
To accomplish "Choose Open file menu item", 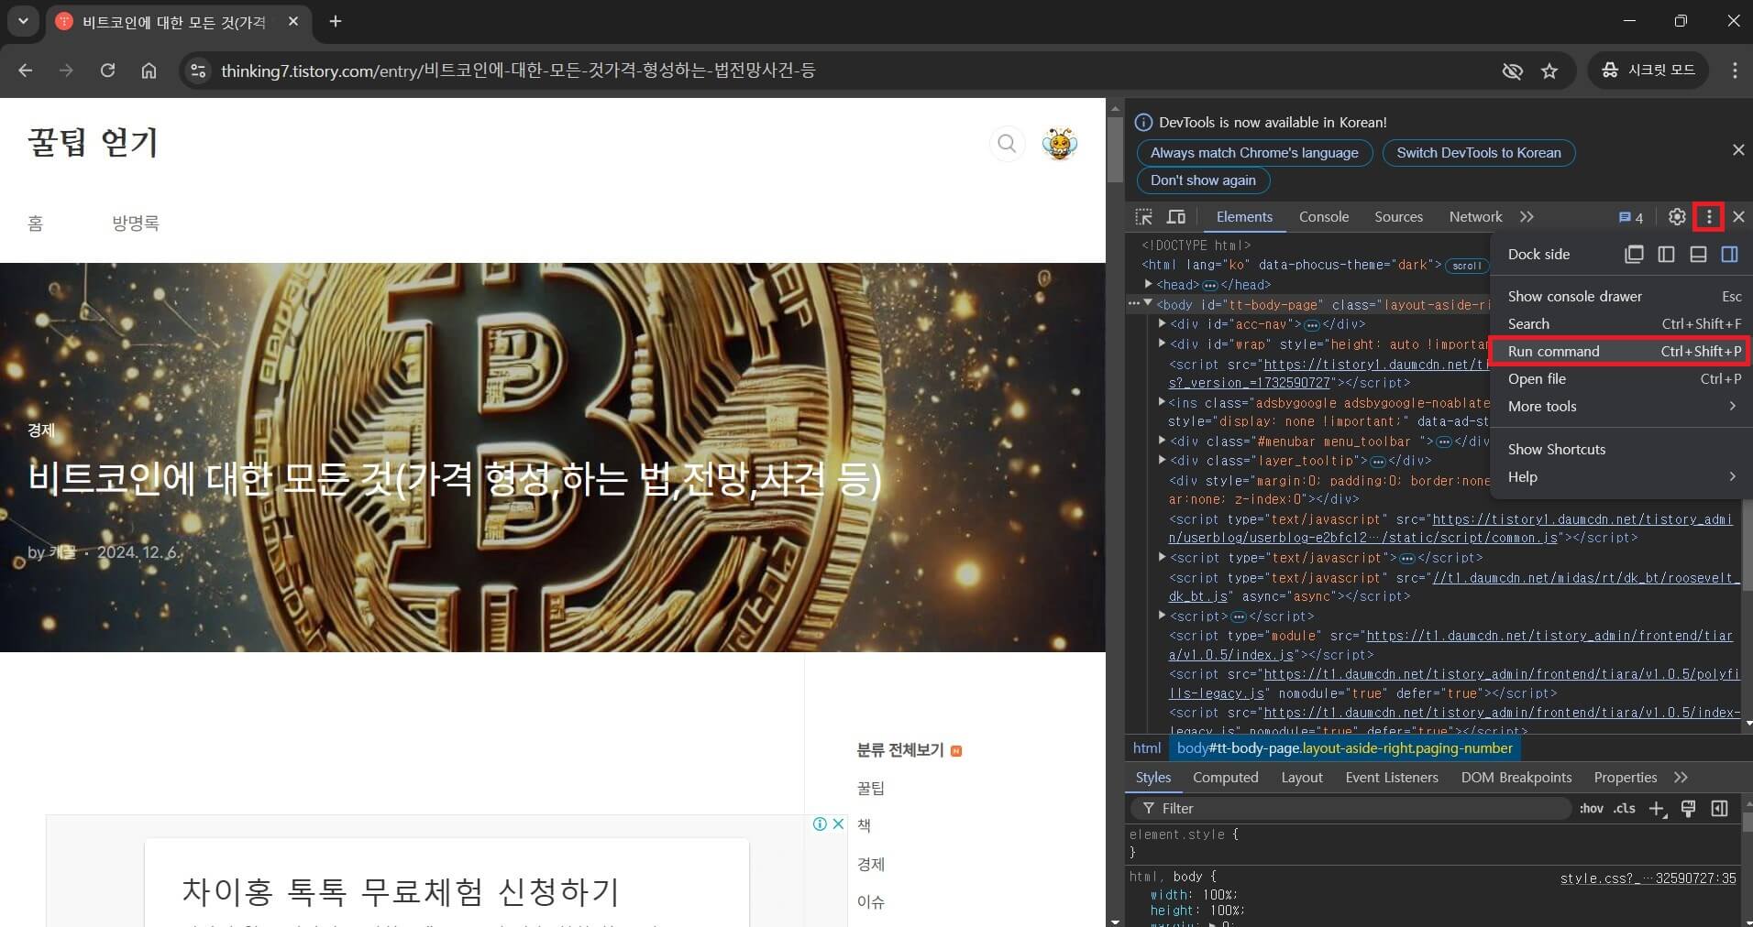I will pyautogui.click(x=1621, y=379).
